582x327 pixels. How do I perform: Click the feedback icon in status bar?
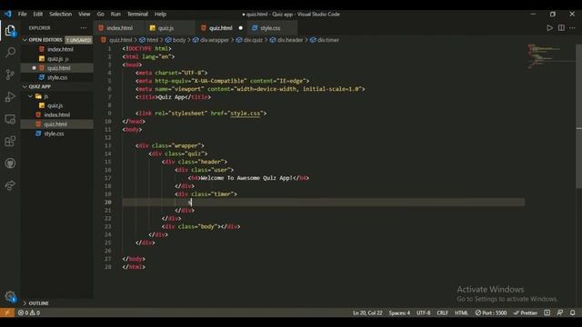click(560, 312)
